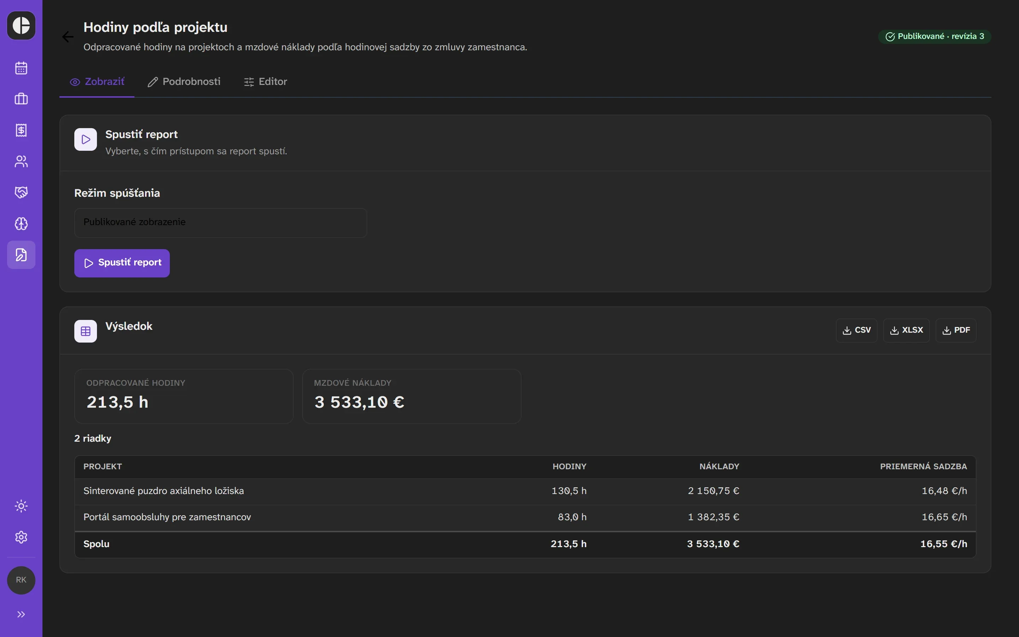Click the 2 150,75 € cost cell
Viewport: 1019px width, 637px height.
713,491
